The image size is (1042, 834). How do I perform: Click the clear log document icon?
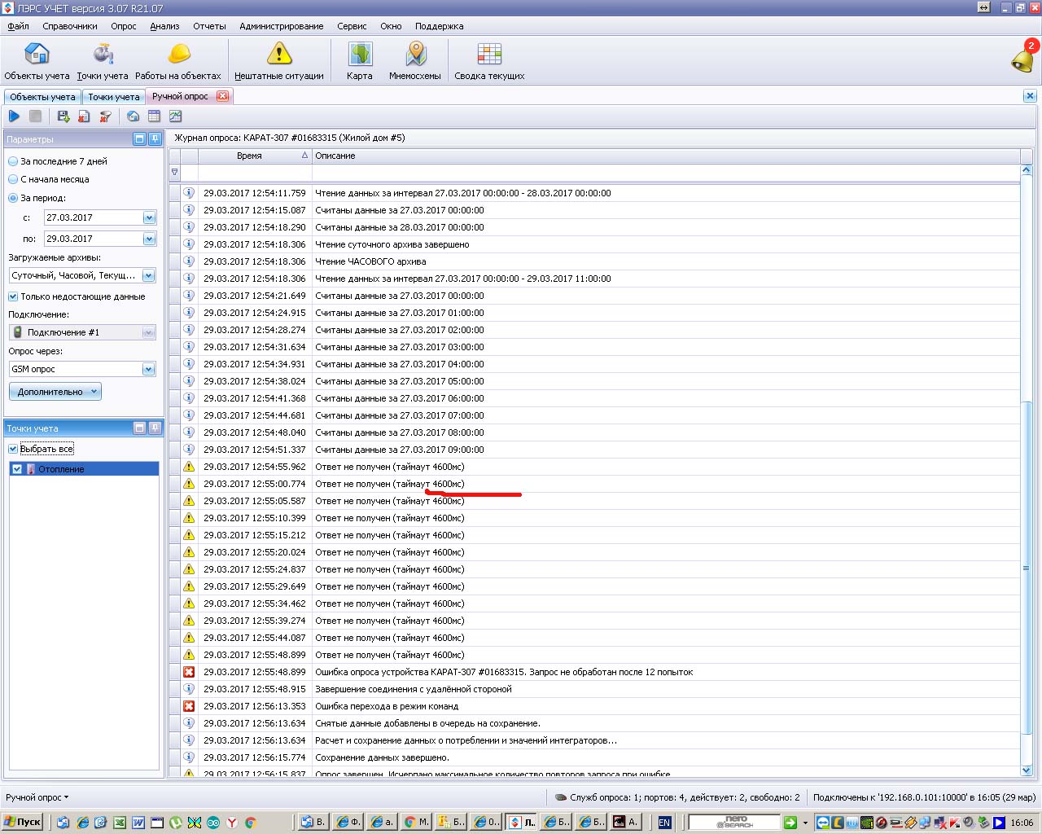(x=84, y=116)
